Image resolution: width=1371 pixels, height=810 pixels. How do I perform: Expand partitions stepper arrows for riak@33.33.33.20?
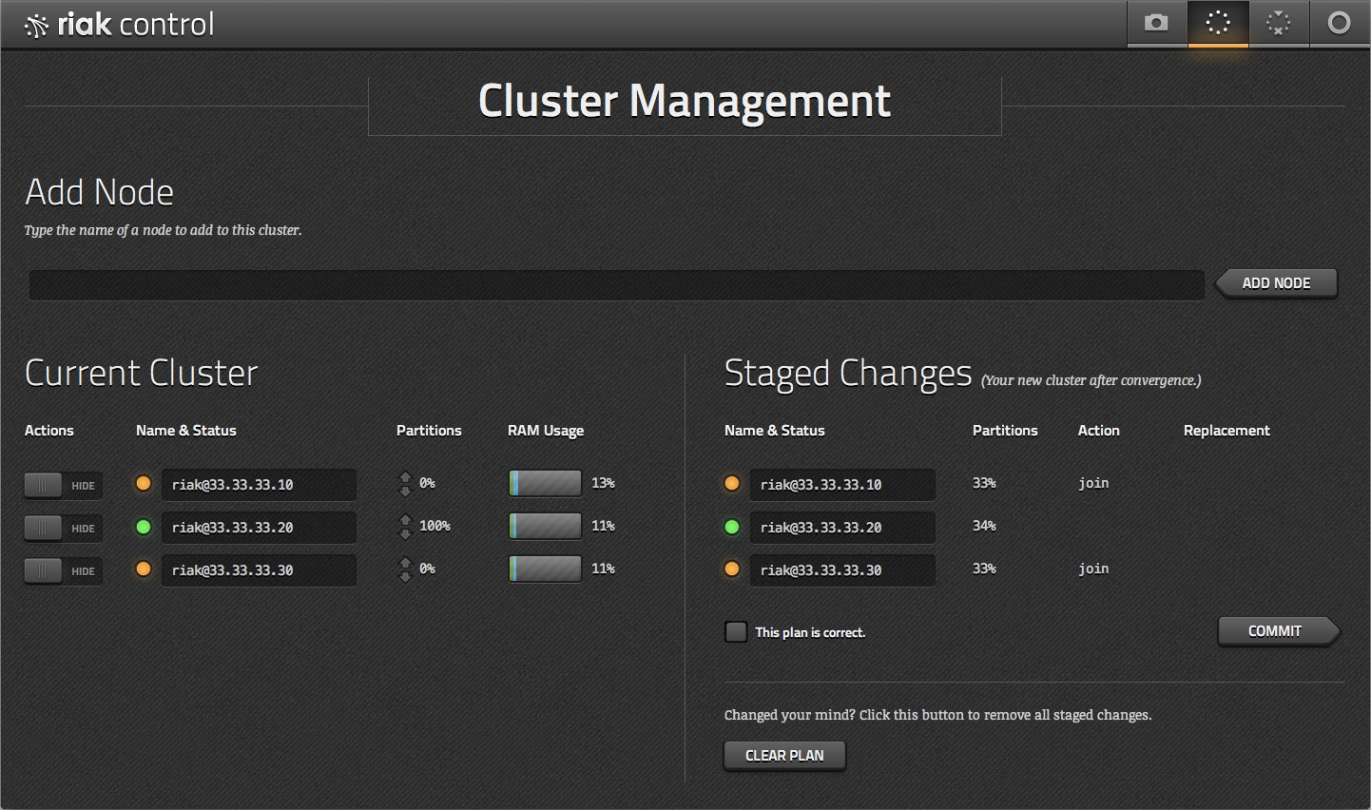405,526
